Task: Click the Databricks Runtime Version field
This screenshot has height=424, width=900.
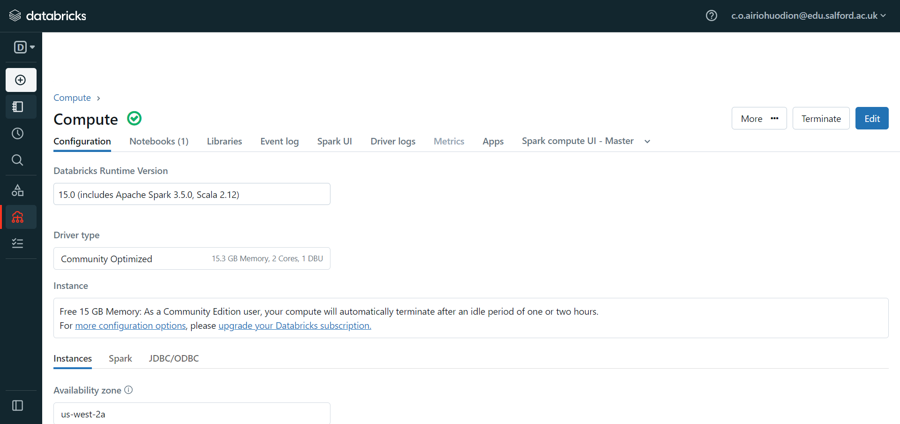Action: (x=192, y=194)
